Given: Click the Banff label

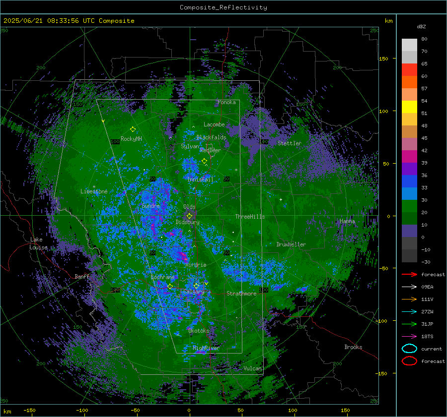Looking at the screenshot, I should pos(82,276).
